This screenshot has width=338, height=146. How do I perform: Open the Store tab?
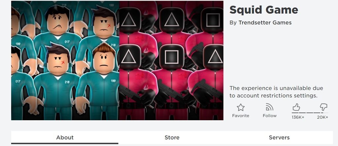[172, 138]
